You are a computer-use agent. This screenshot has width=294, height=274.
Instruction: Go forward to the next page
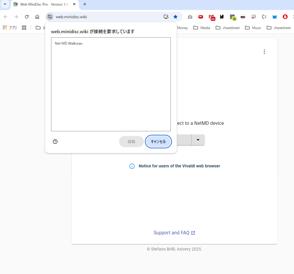[16, 17]
